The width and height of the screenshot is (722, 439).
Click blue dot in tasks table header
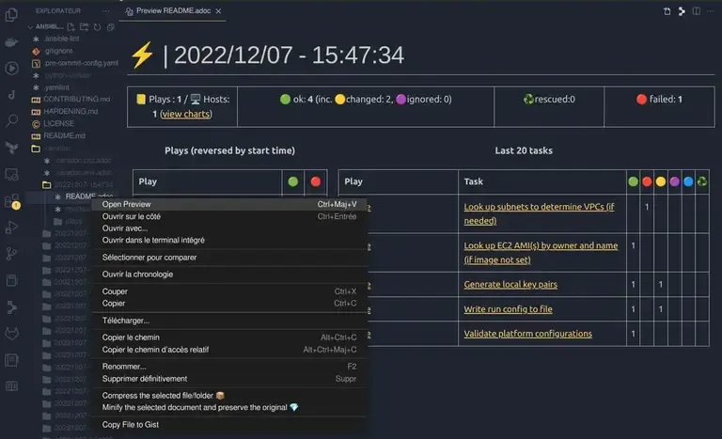[688, 181]
